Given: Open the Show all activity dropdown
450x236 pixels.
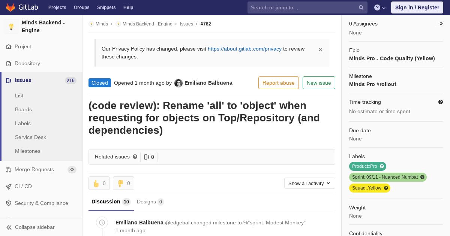Looking at the screenshot, I should pyautogui.click(x=310, y=183).
